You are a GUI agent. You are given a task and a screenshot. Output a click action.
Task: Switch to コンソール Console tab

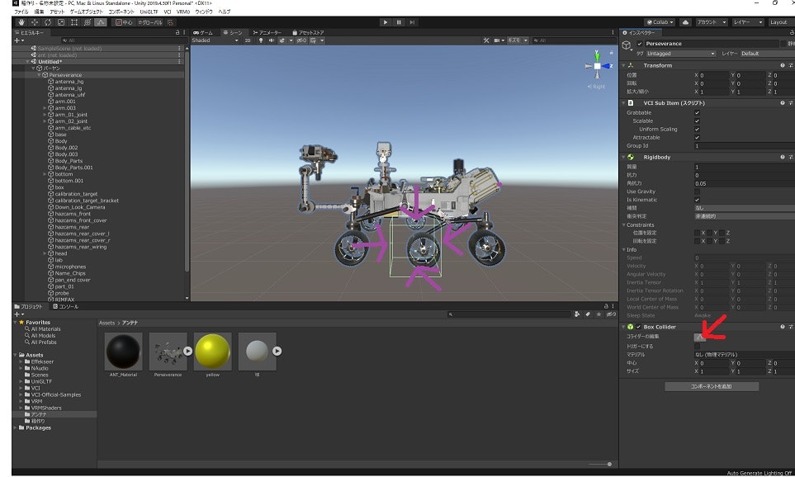(x=66, y=307)
